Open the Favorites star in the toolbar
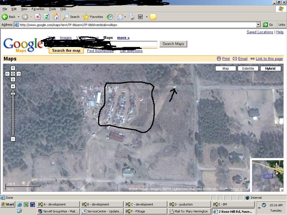The height and width of the screenshot is (215, 287). 93,17
